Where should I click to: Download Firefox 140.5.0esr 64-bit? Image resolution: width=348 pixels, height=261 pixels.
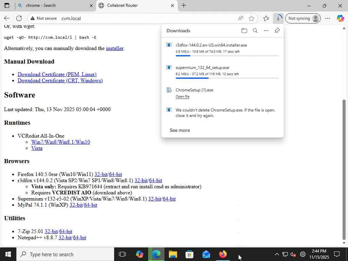pyautogui.click(x=116, y=174)
